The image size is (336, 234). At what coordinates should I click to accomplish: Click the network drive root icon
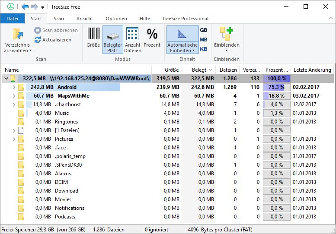coord(13,79)
